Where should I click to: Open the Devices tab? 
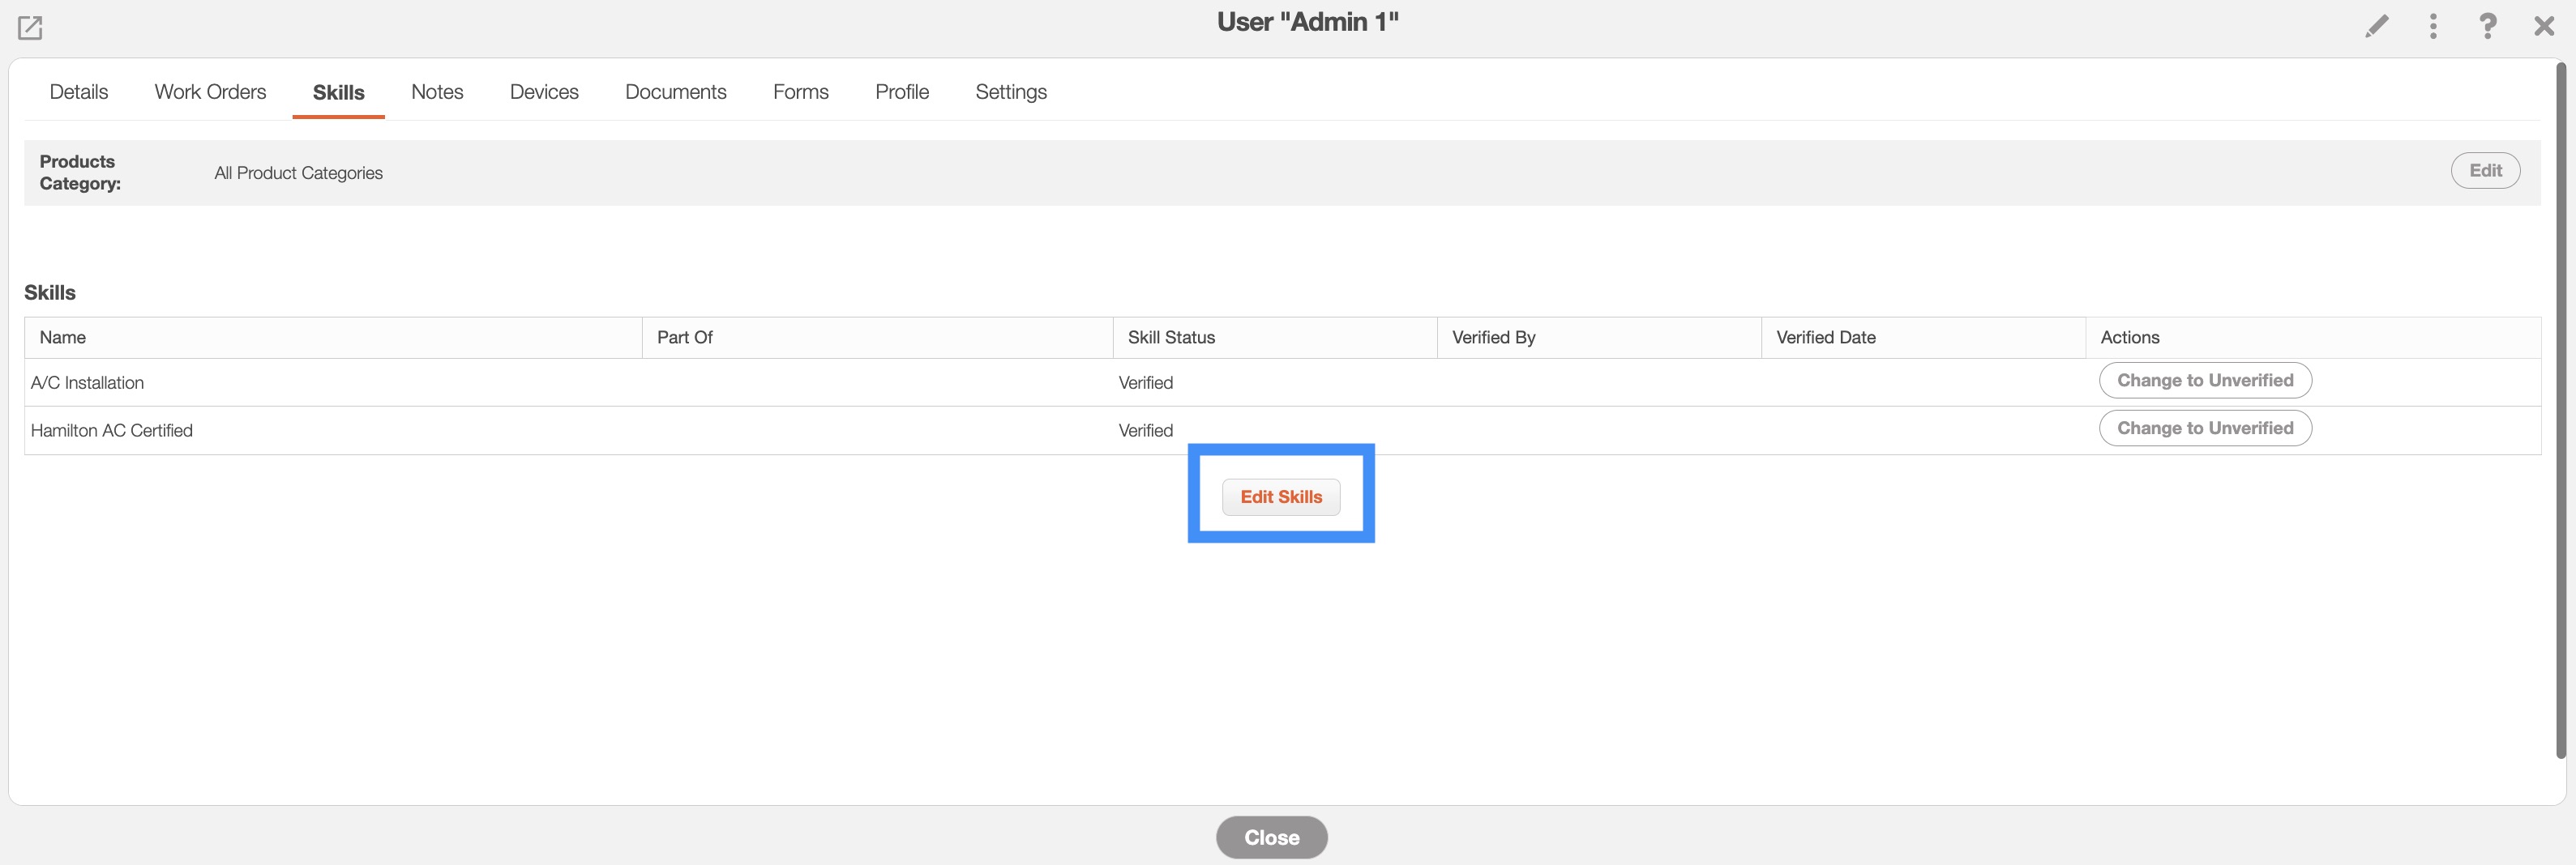[544, 92]
